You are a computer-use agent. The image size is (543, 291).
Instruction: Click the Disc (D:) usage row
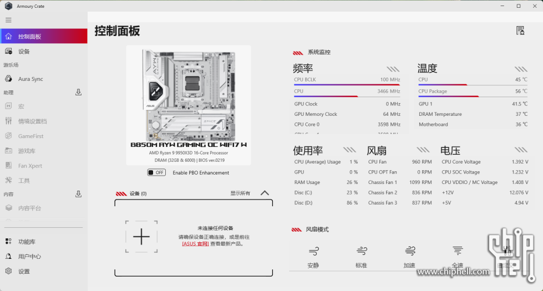tap(326, 203)
